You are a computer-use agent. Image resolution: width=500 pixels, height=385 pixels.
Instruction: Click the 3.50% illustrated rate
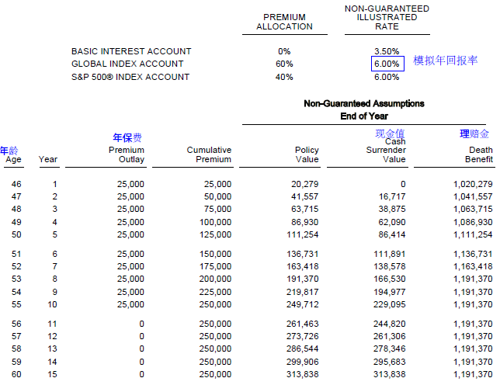[x=387, y=51]
